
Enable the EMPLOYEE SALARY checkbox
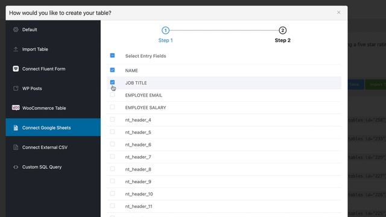pos(113,107)
